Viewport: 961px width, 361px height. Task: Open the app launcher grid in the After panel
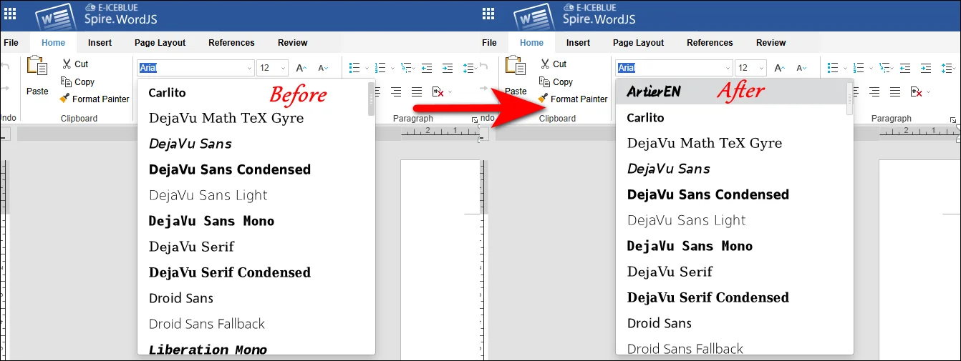pos(489,14)
